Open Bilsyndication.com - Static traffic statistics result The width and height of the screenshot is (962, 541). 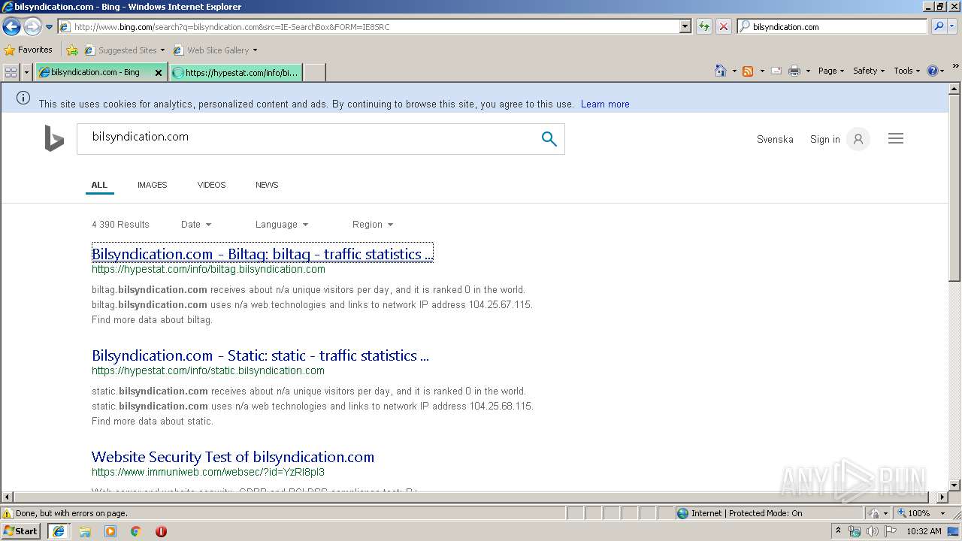pyautogui.click(x=260, y=355)
